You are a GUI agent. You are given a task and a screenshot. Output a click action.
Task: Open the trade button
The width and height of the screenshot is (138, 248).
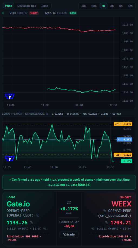[x=69, y=234]
